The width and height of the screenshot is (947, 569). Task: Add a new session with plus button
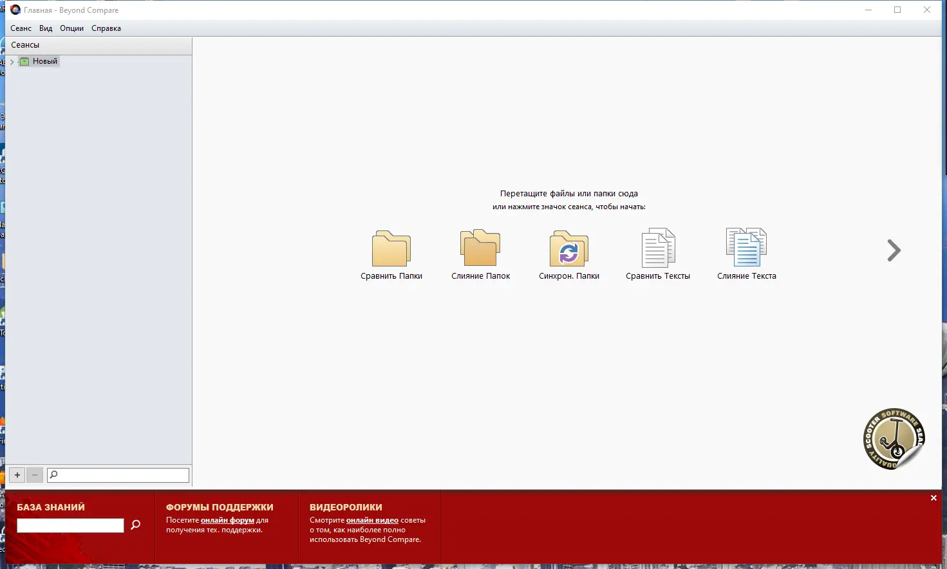[17, 475]
